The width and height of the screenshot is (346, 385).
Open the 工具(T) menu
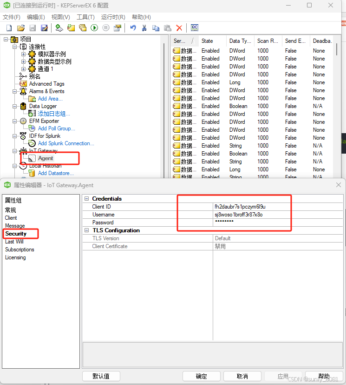(x=85, y=17)
